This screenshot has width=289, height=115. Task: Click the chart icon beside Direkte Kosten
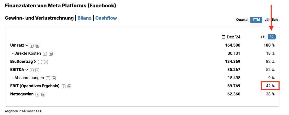tap(51, 54)
